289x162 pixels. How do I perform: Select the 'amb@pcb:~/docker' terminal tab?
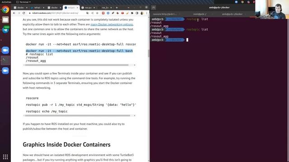coord(232,14)
